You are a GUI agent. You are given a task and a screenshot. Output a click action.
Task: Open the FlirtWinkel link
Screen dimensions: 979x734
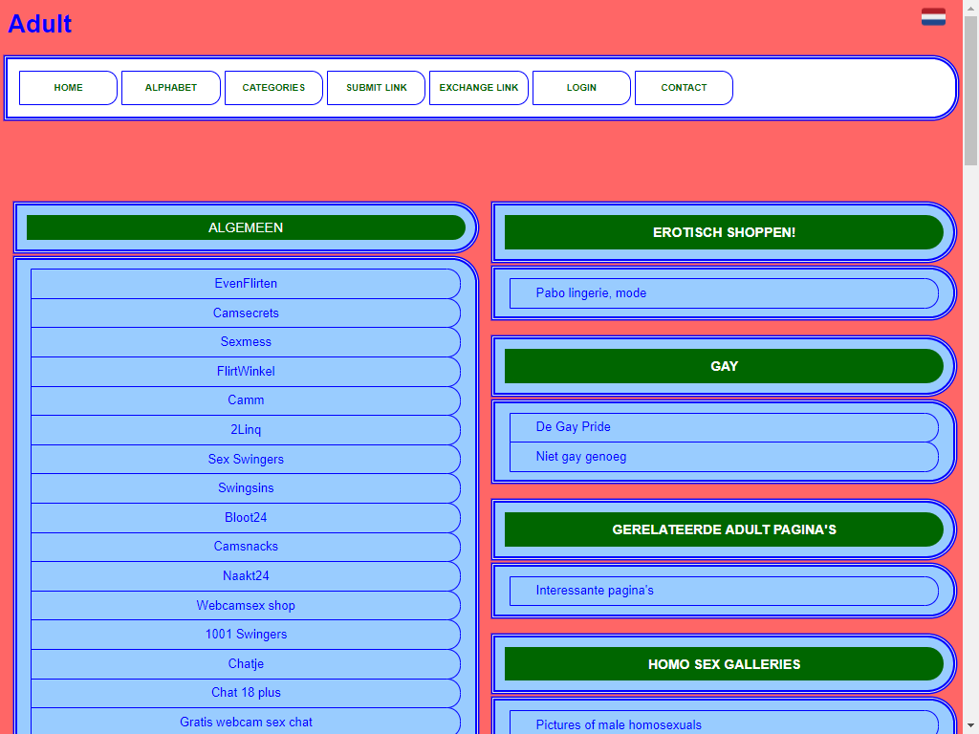click(246, 372)
